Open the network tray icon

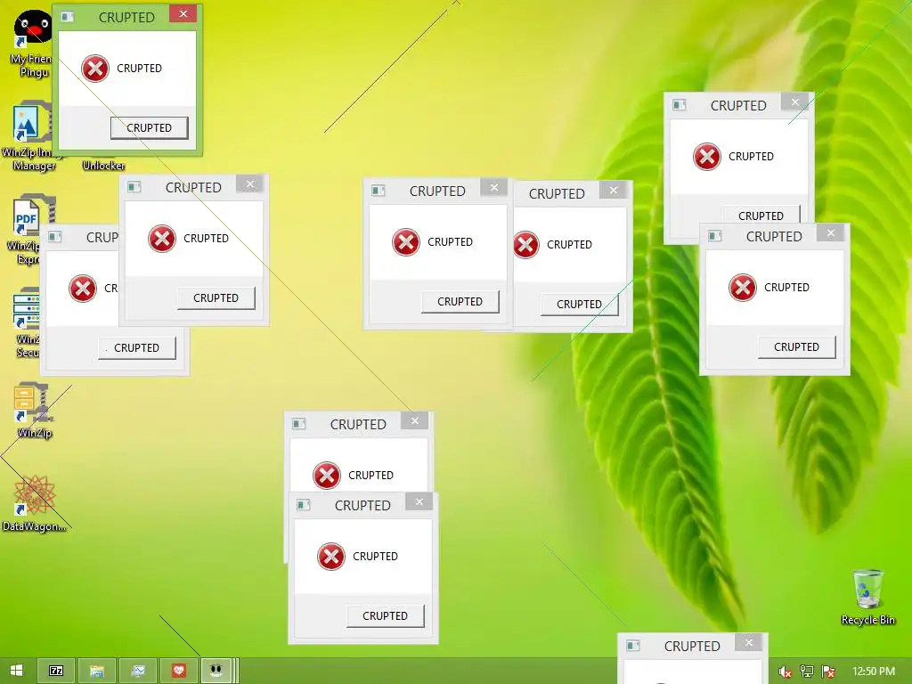click(806, 672)
